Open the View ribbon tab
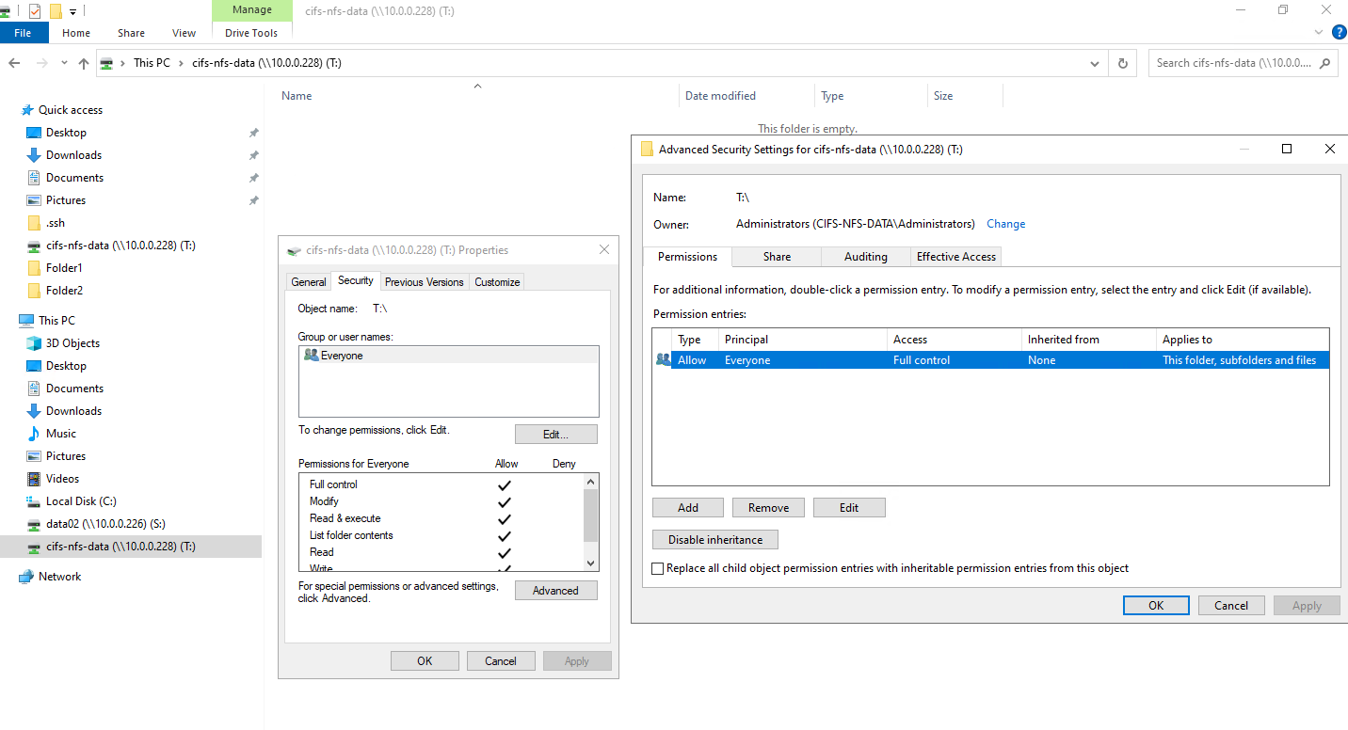Viewport: 1348px width, 730px height. pos(184,33)
